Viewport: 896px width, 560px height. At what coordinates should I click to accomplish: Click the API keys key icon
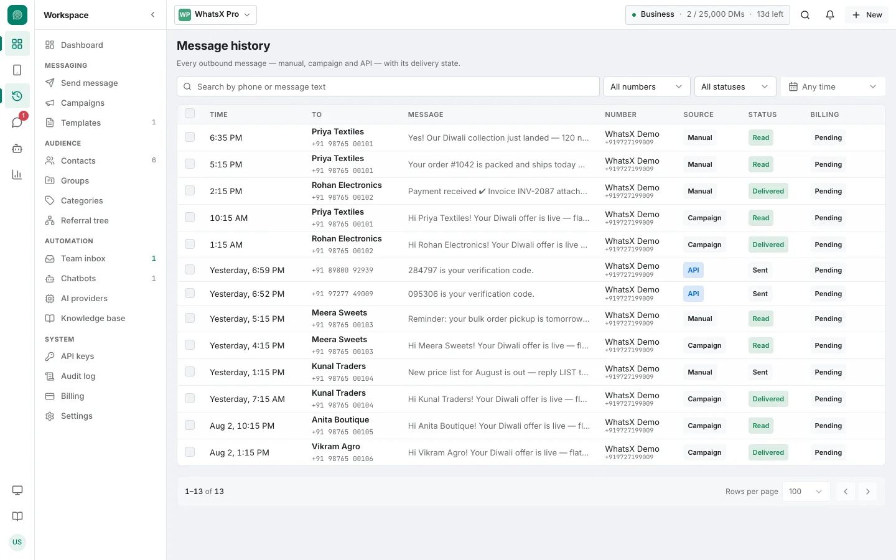[x=50, y=356]
